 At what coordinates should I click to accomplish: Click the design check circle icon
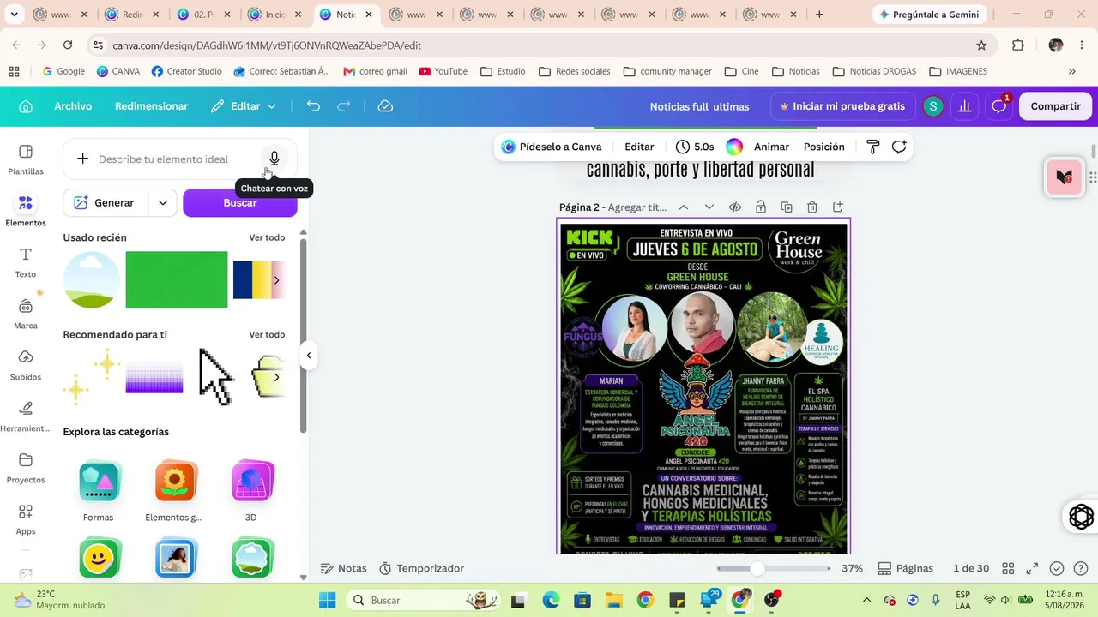(x=1057, y=568)
